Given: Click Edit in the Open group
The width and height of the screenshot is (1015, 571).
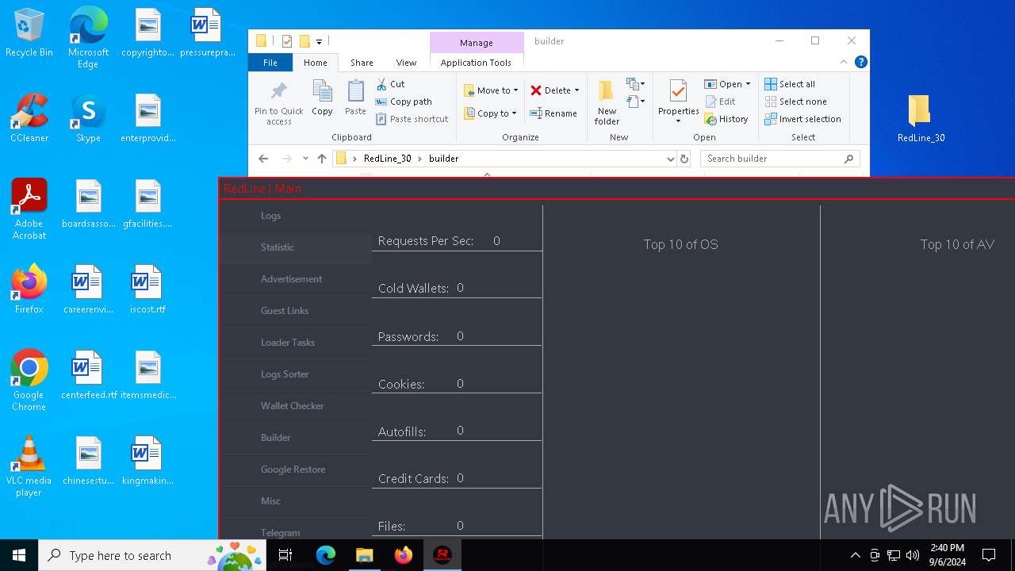Looking at the screenshot, I should tap(720, 102).
